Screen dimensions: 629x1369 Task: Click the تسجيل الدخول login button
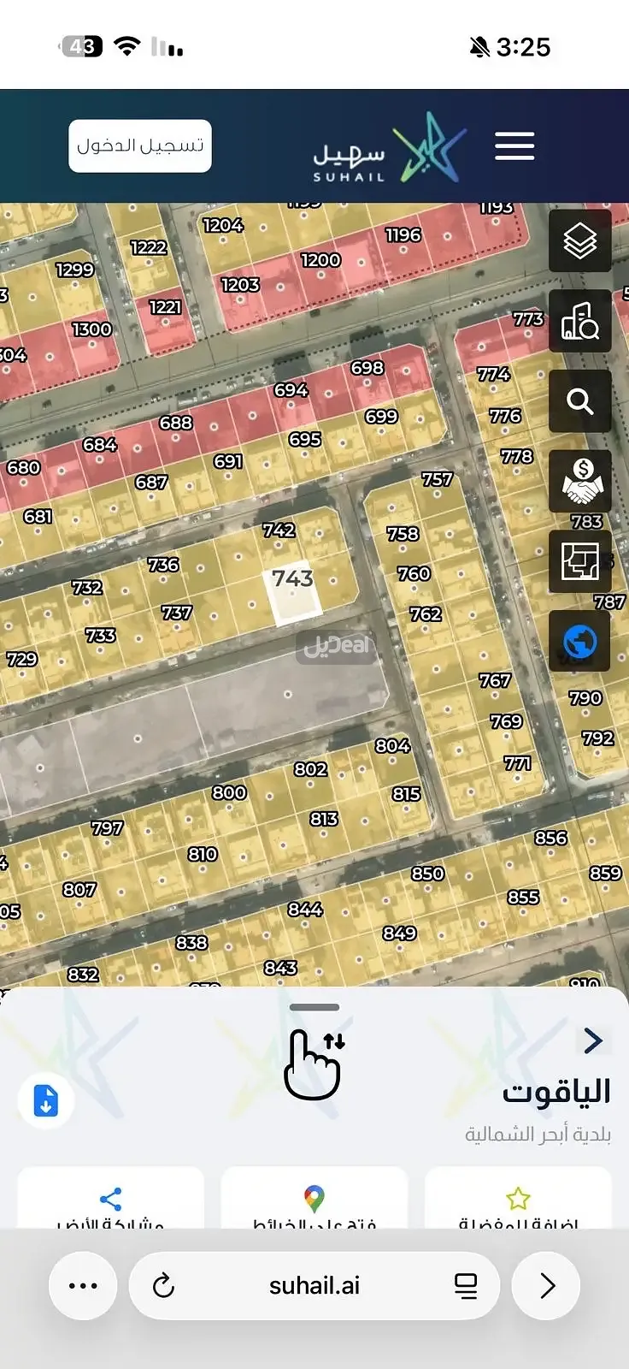(140, 146)
